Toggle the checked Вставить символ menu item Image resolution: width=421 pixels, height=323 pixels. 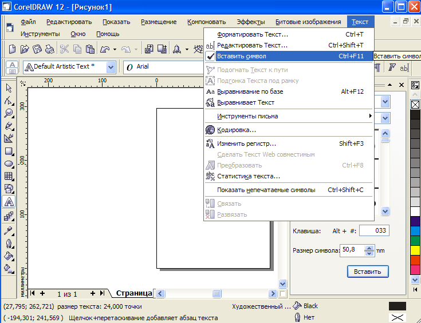pos(289,56)
